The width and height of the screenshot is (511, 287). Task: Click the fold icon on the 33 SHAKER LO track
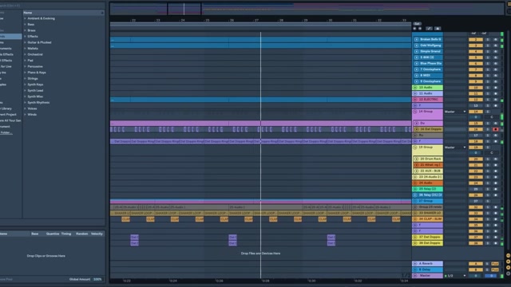pos(415,213)
